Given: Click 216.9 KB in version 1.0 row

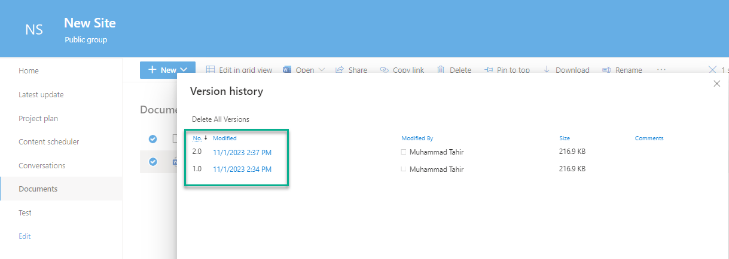Looking at the screenshot, I should (572, 169).
